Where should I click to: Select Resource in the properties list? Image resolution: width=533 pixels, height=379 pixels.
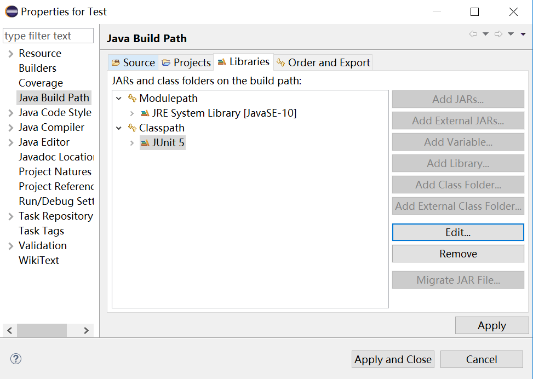click(40, 53)
